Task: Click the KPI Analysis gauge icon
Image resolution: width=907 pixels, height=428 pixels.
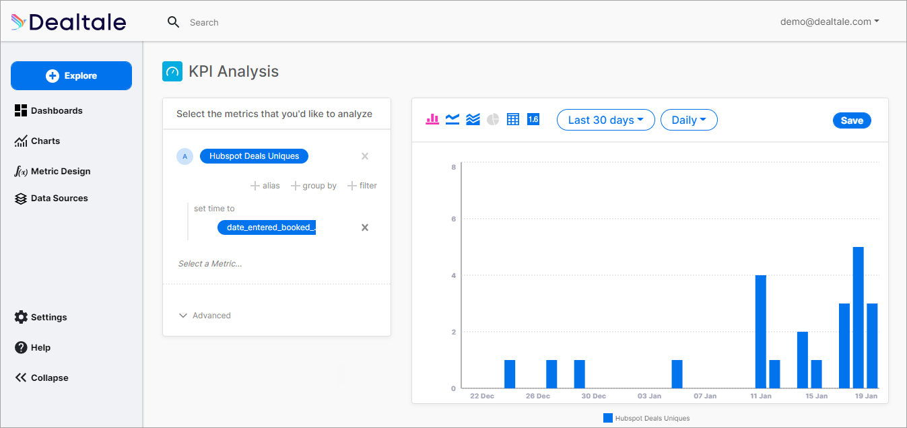Action: [x=172, y=71]
